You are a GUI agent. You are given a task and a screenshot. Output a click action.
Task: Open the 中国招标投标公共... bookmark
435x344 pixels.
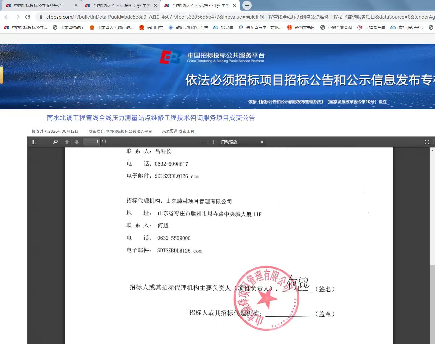coord(25,28)
